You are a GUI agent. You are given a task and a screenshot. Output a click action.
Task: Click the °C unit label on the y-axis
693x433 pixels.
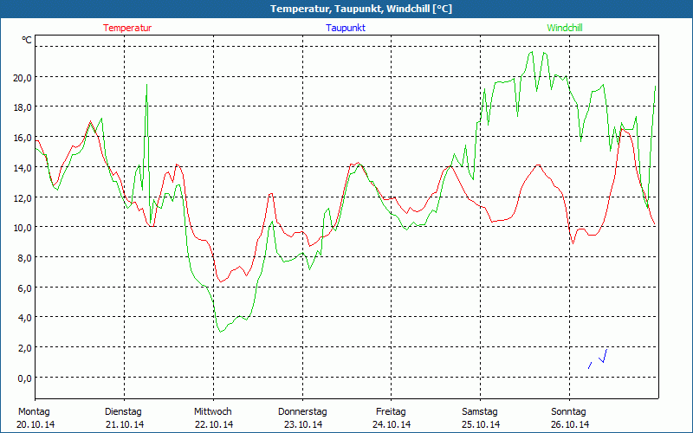coord(27,41)
